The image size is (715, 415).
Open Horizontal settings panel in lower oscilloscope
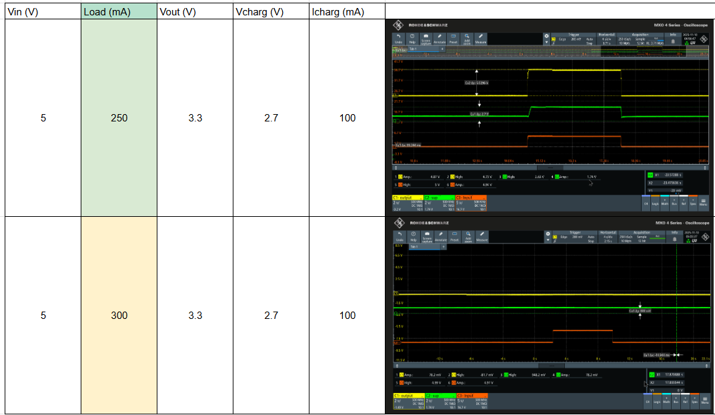tap(608, 237)
